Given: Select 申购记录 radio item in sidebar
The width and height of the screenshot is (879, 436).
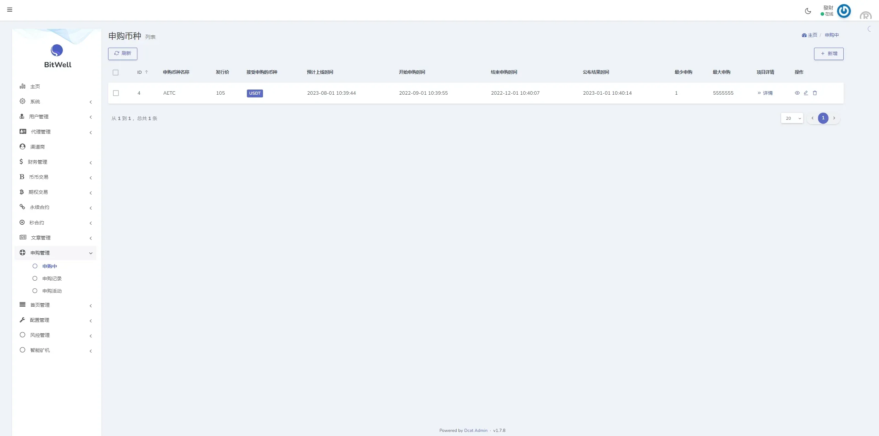Looking at the screenshot, I should (52, 279).
